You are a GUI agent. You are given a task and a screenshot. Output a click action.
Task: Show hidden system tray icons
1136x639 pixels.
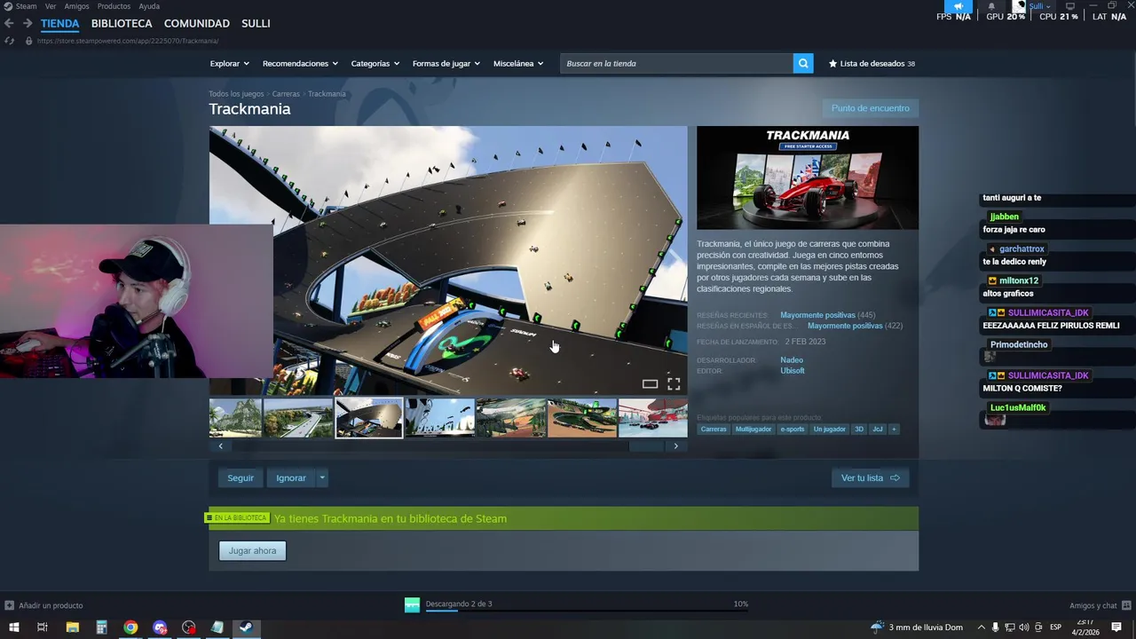(981, 627)
